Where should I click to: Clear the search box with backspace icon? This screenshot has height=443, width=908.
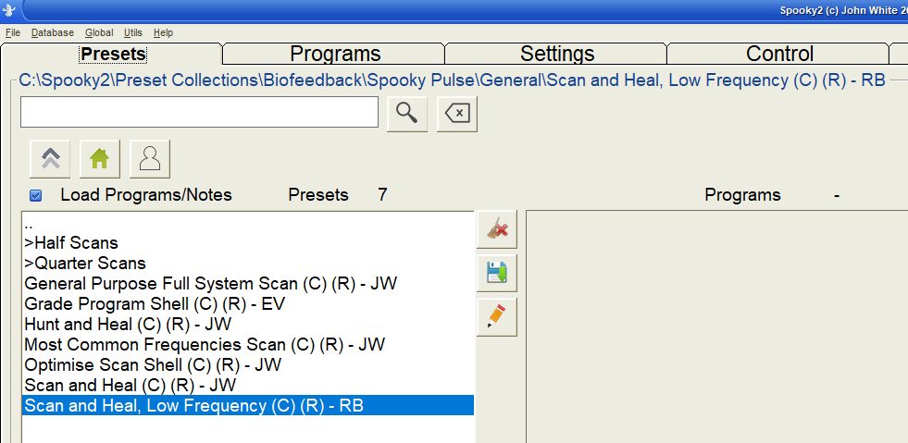click(x=457, y=113)
